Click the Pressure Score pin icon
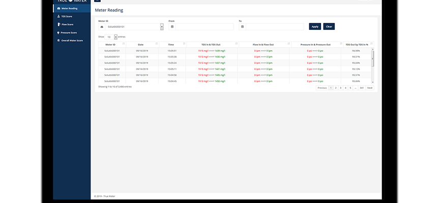439x203 pixels. tap(58, 32)
